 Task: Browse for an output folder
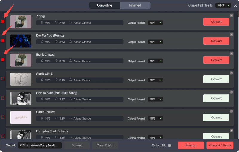[77, 145]
